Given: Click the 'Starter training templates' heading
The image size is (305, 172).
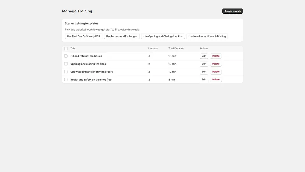Looking at the screenshot, I should [x=82, y=23].
